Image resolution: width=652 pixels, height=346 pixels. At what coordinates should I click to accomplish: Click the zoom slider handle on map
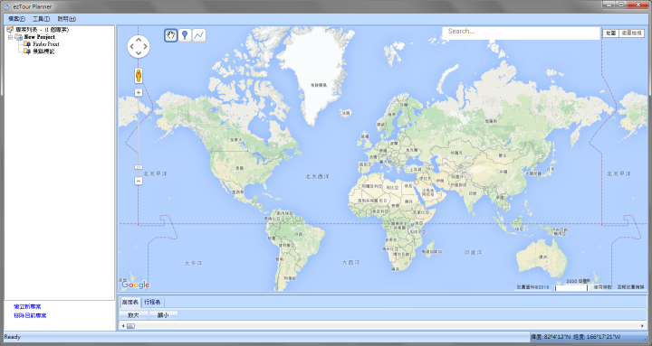139,167
